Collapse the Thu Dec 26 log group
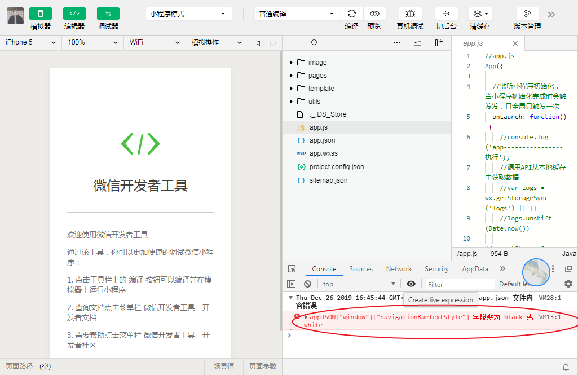Image resolution: width=578 pixels, height=375 pixels. click(x=290, y=298)
